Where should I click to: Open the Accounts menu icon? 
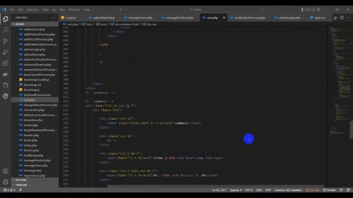6,171
